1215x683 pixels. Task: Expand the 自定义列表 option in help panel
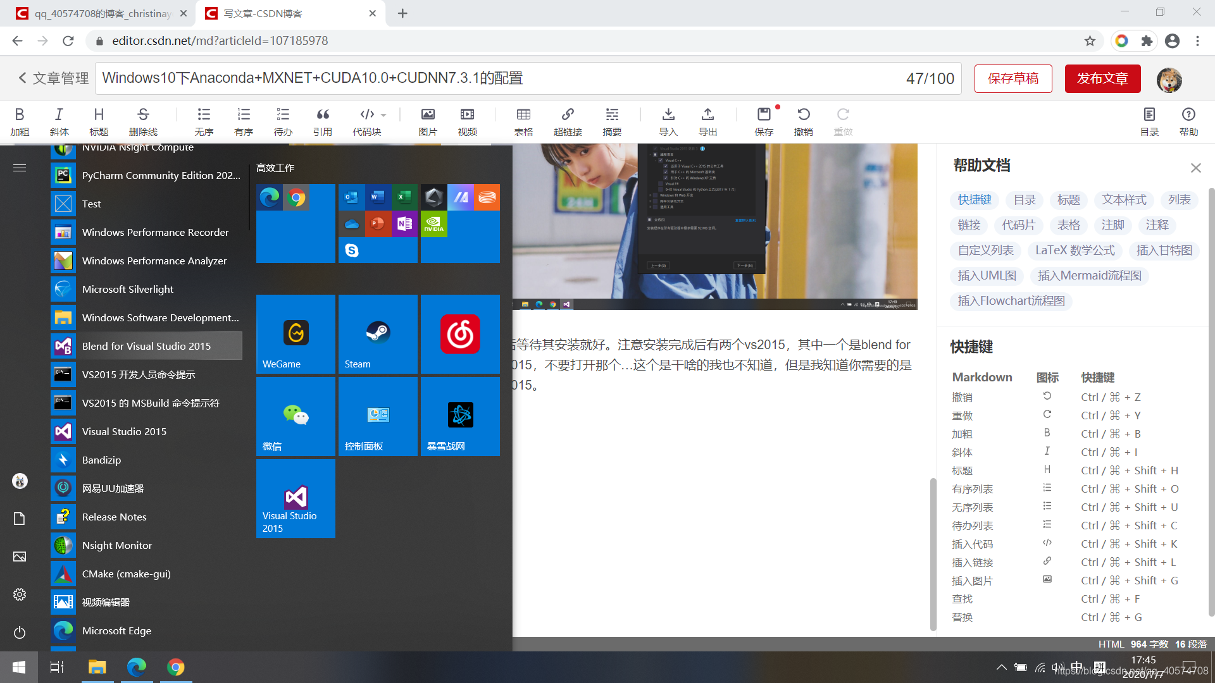[985, 250]
